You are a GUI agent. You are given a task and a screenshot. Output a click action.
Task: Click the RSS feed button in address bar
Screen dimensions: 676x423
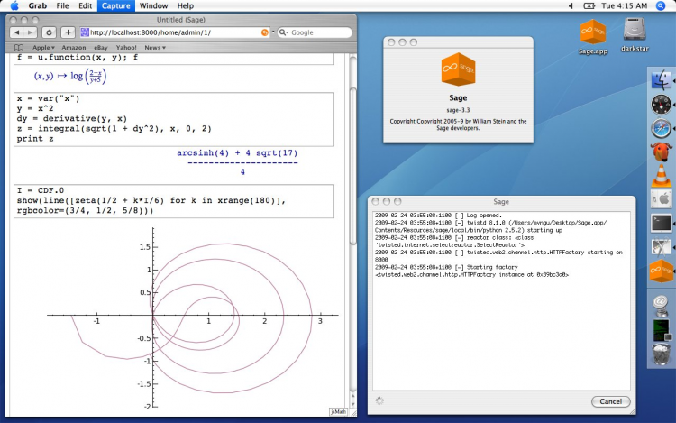[x=265, y=32]
